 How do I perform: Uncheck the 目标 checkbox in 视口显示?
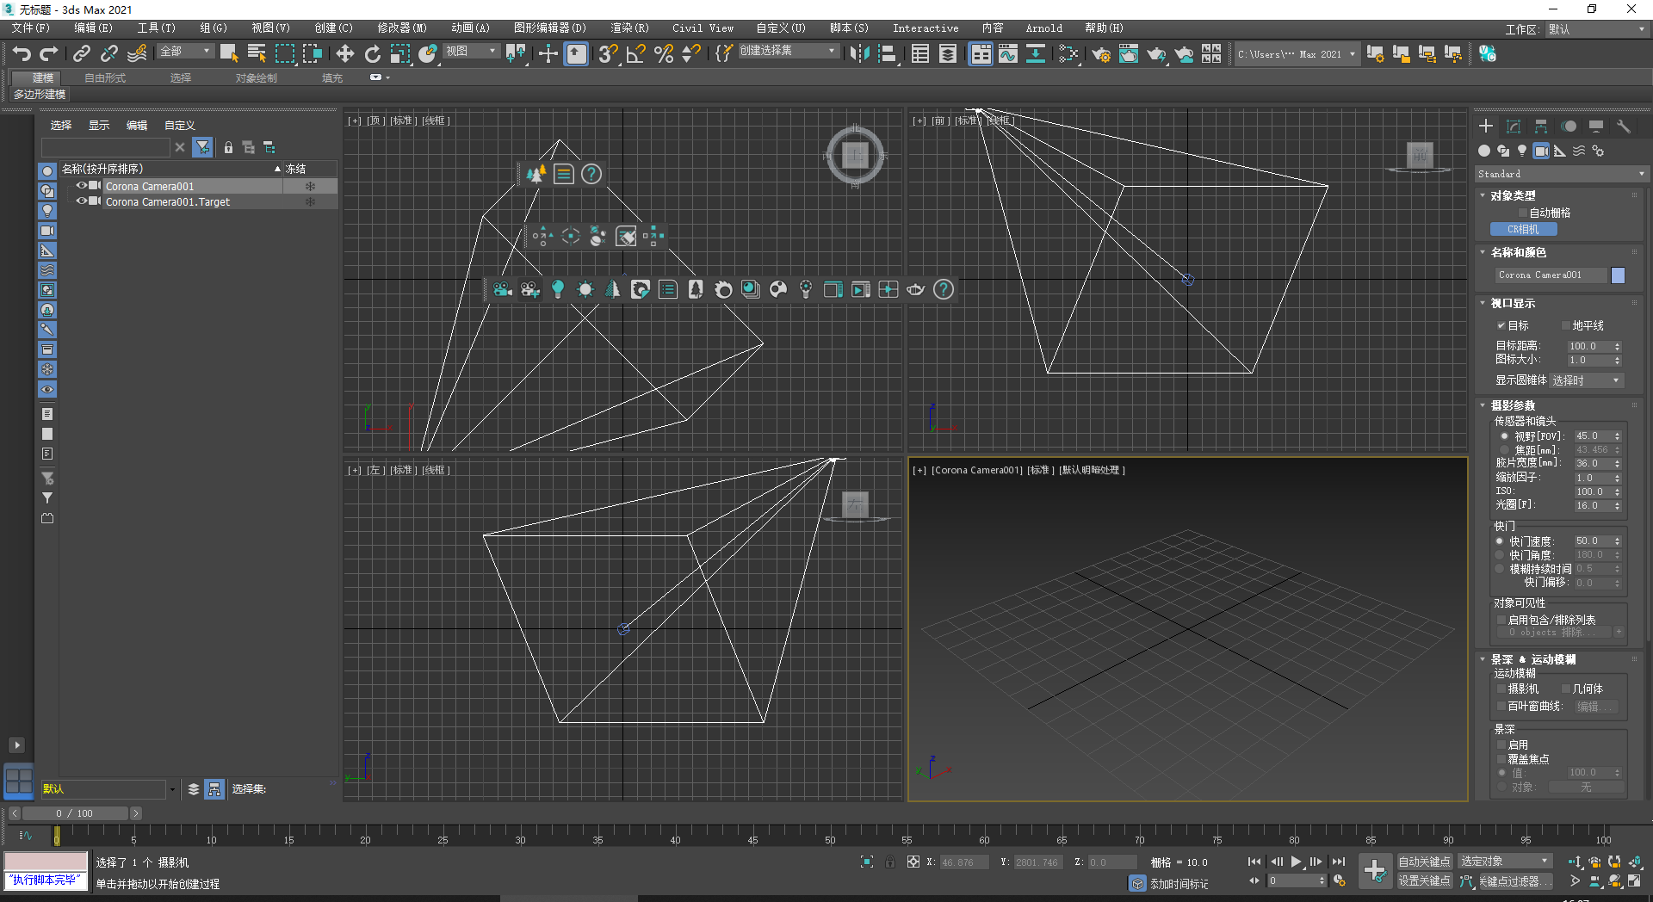coord(1503,325)
